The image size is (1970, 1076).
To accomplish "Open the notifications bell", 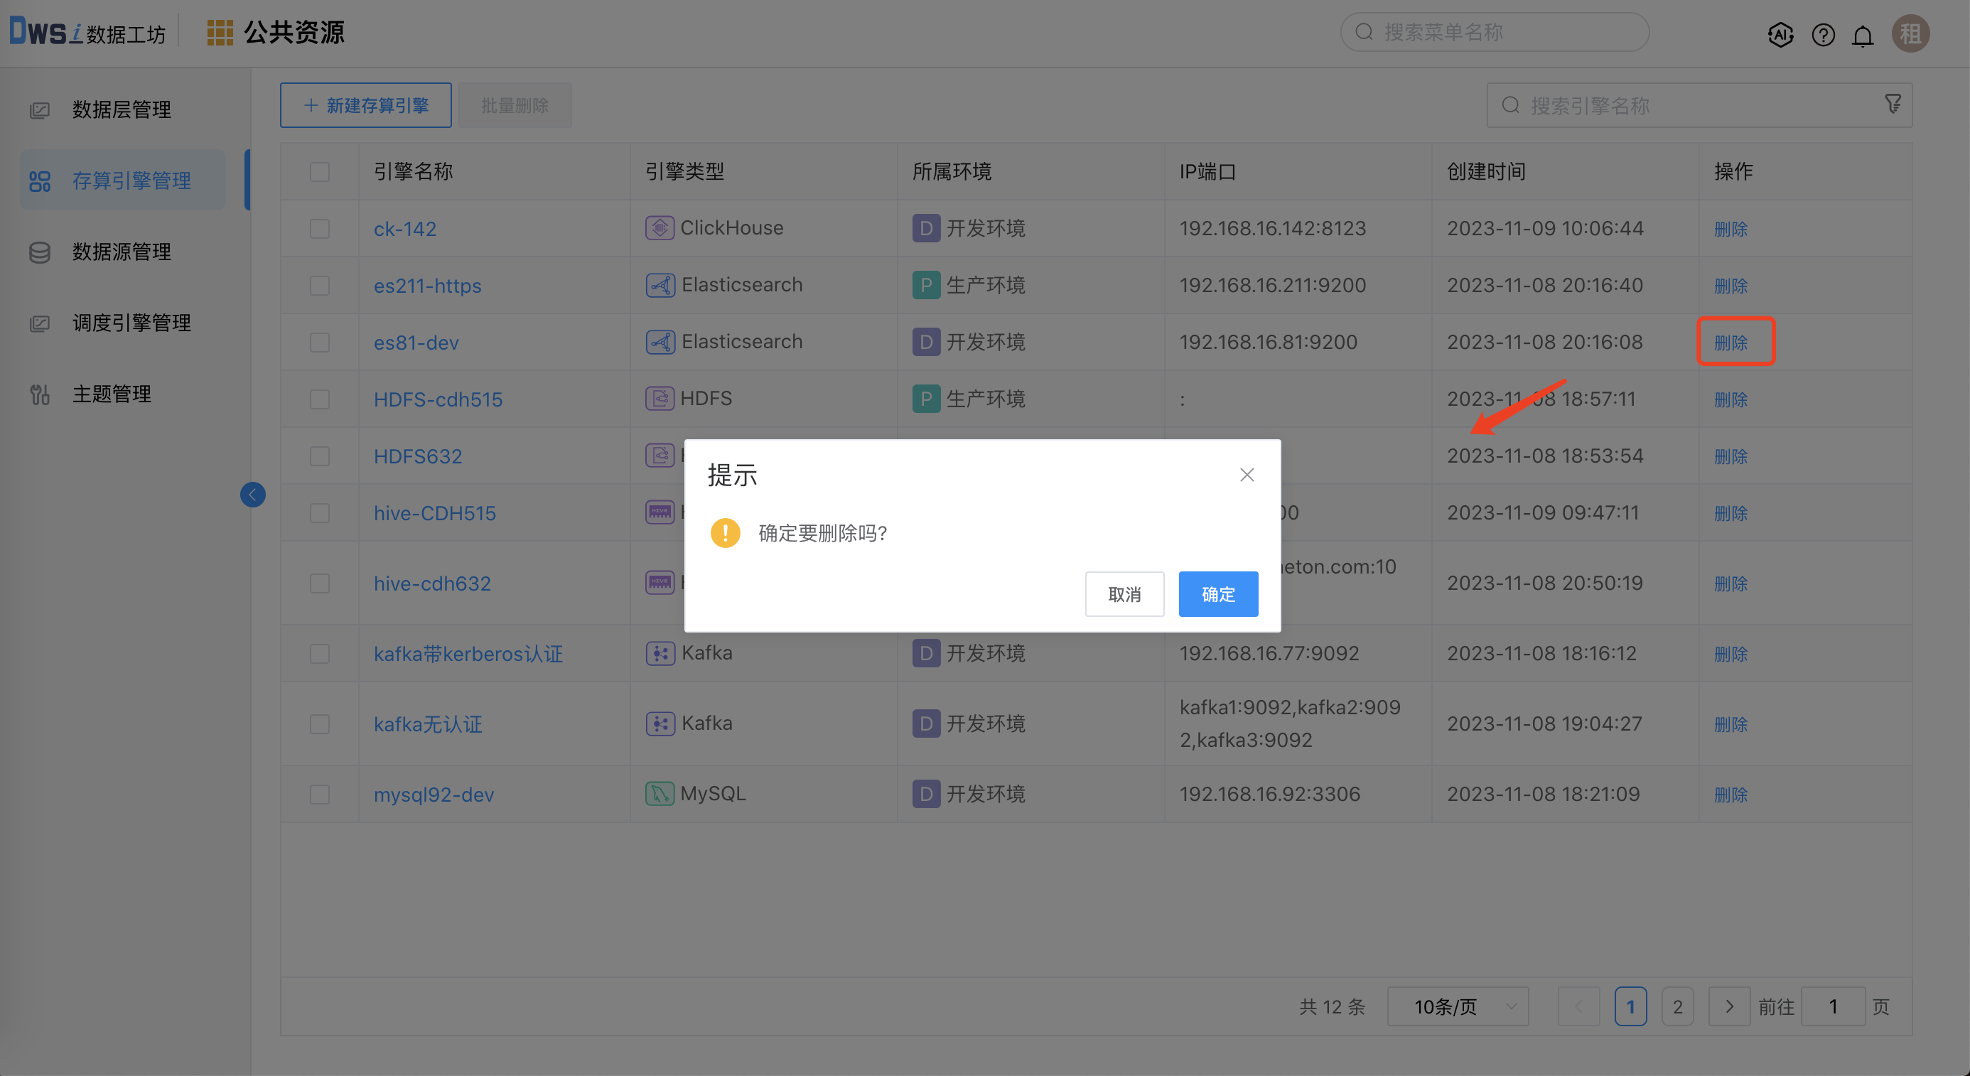I will (1863, 34).
